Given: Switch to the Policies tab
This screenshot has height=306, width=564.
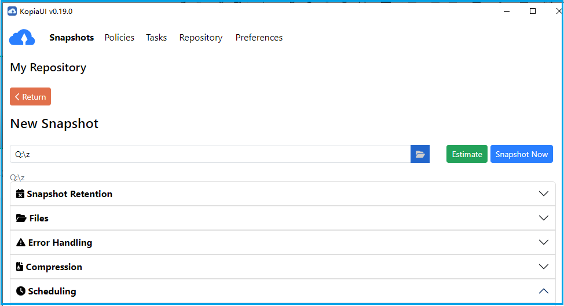Looking at the screenshot, I should coord(119,38).
